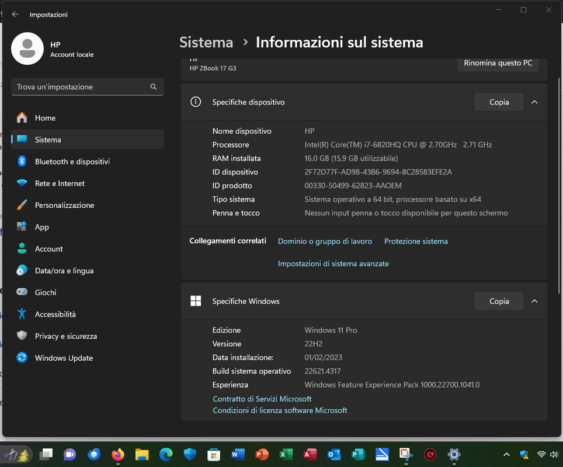Open Windows Security shield in taskbar

click(190, 454)
